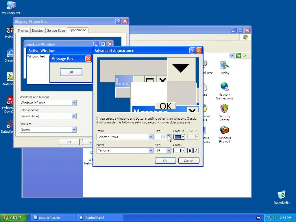Open Display icon in Control Panel
This screenshot has height=222, width=296.
(224, 68)
